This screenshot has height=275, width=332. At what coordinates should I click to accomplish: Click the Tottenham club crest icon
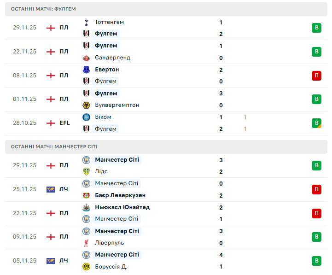coord(86,22)
